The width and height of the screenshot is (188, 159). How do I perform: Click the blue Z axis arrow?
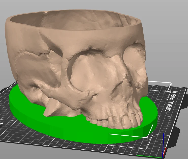coord(163,144)
